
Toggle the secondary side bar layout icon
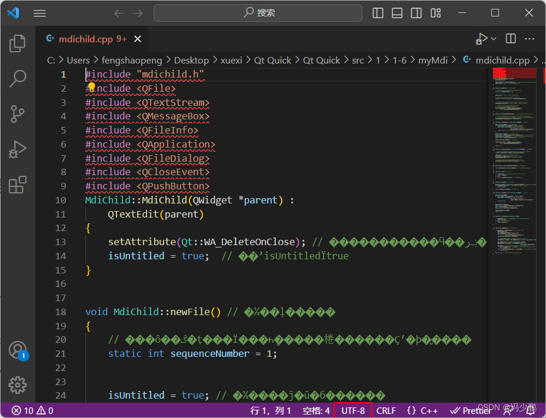pos(416,13)
